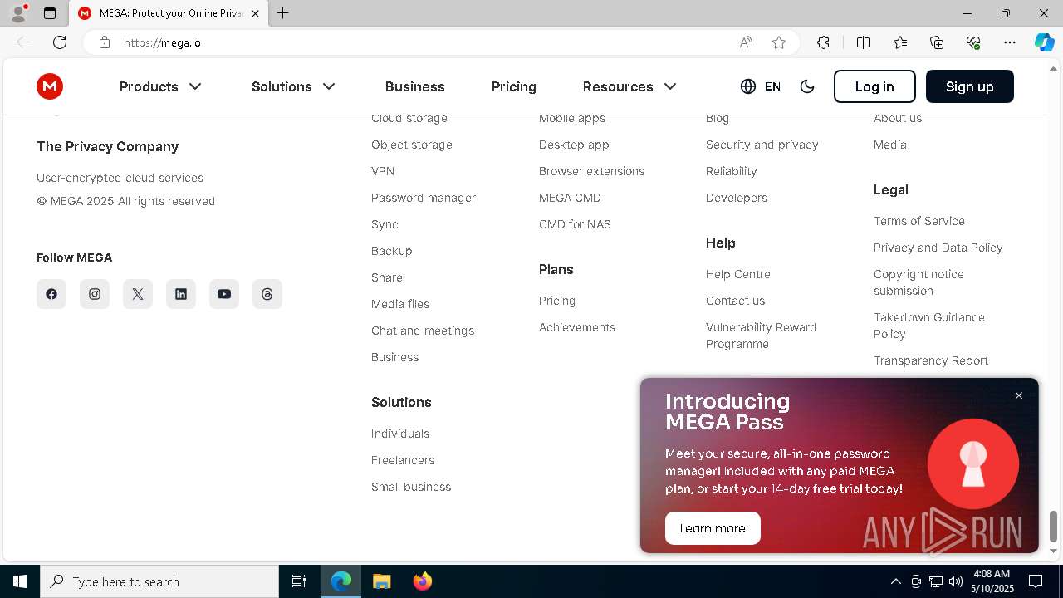Viewport: 1063px width, 598px height.
Task: Open a new tab with plus
Action: (x=283, y=13)
